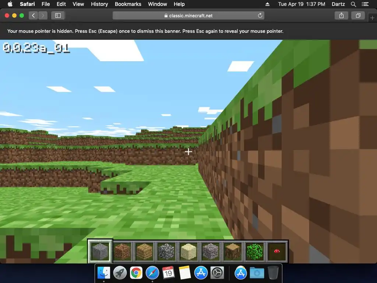Open the Window menu
This screenshot has height=283, width=377.
point(158,4)
